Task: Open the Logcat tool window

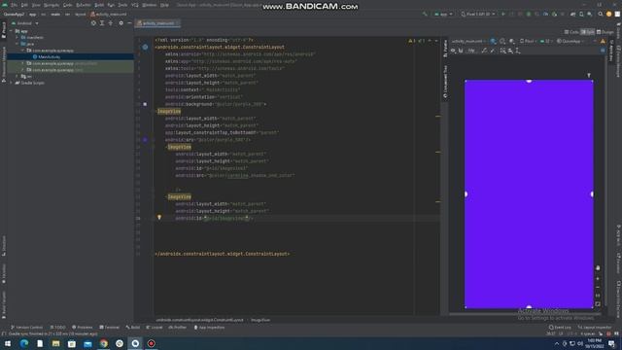Action: 155,328
